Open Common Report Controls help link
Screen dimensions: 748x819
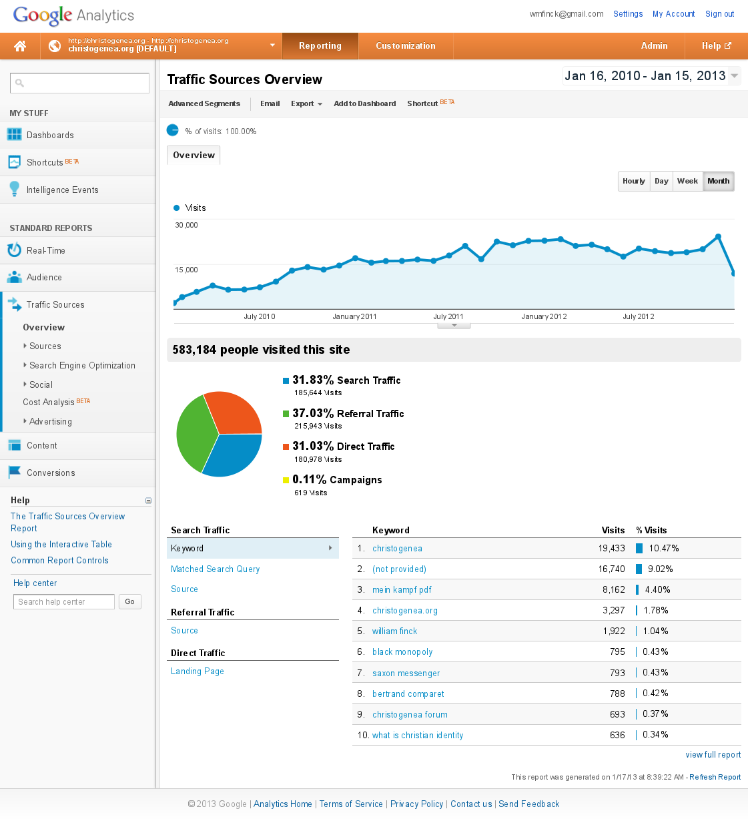[59, 561]
